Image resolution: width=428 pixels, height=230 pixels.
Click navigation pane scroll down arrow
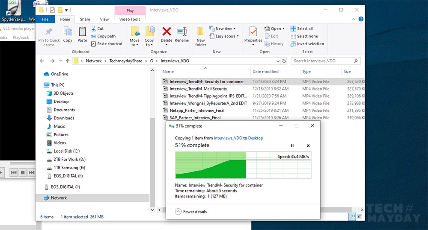(x=152, y=210)
